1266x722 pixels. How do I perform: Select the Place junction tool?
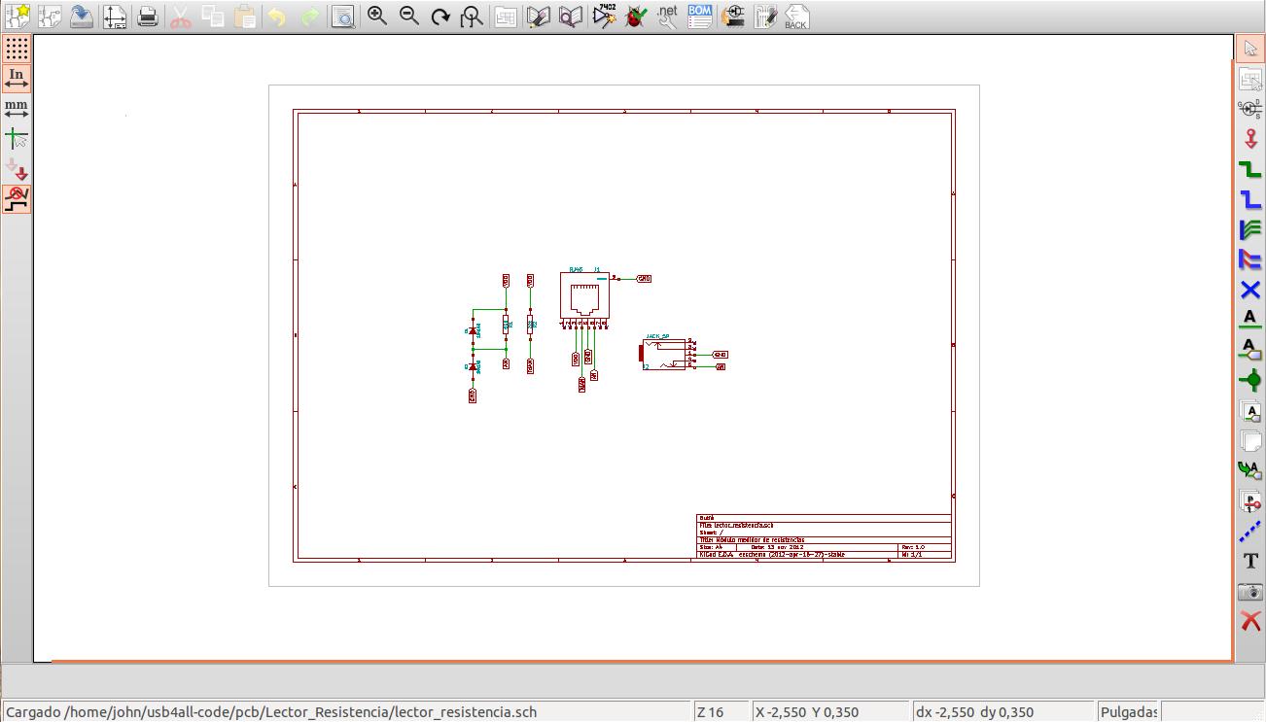point(1250,380)
